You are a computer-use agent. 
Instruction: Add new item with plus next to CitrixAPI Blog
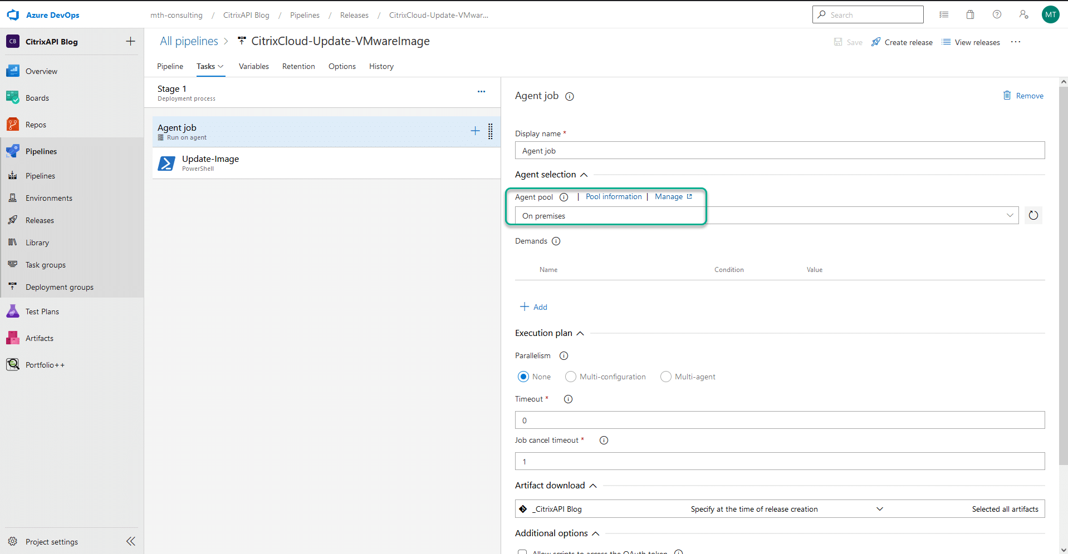[x=130, y=41]
